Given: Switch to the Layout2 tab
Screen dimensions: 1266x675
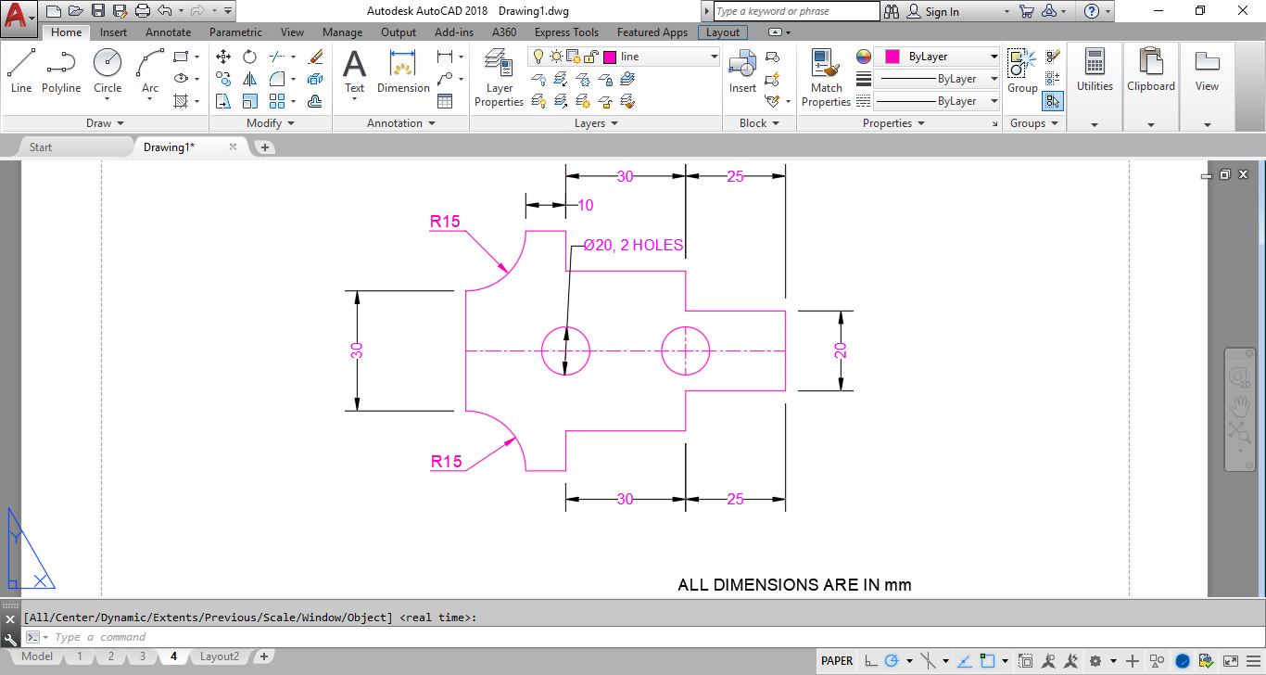Looking at the screenshot, I should (x=220, y=656).
